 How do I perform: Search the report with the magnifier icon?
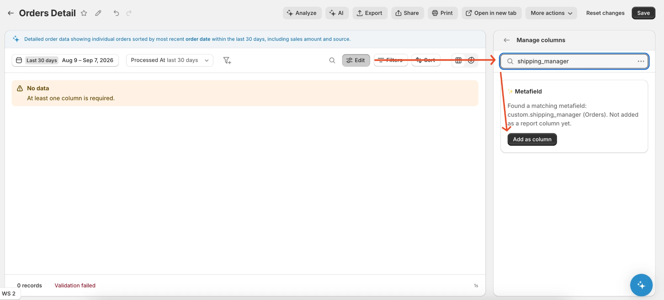[x=332, y=60]
